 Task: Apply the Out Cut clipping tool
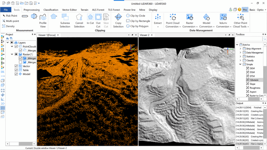(98, 21)
